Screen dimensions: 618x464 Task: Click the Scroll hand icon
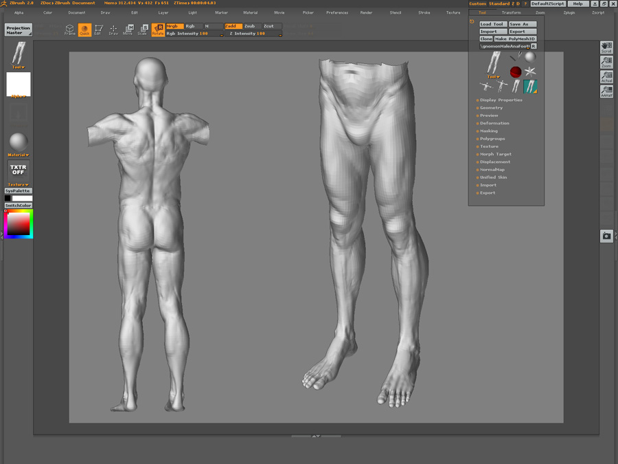pos(606,47)
